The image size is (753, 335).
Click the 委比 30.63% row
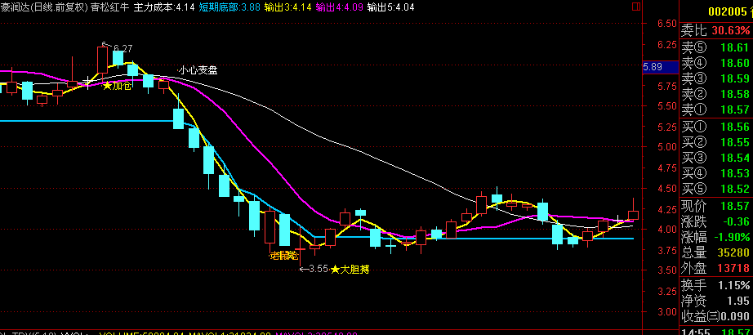pos(716,29)
